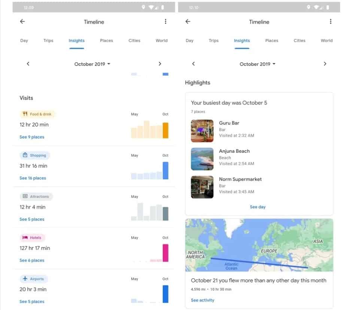The image size is (352, 310).
Task: Tap the Airports category chip
Action: (34, 279)
